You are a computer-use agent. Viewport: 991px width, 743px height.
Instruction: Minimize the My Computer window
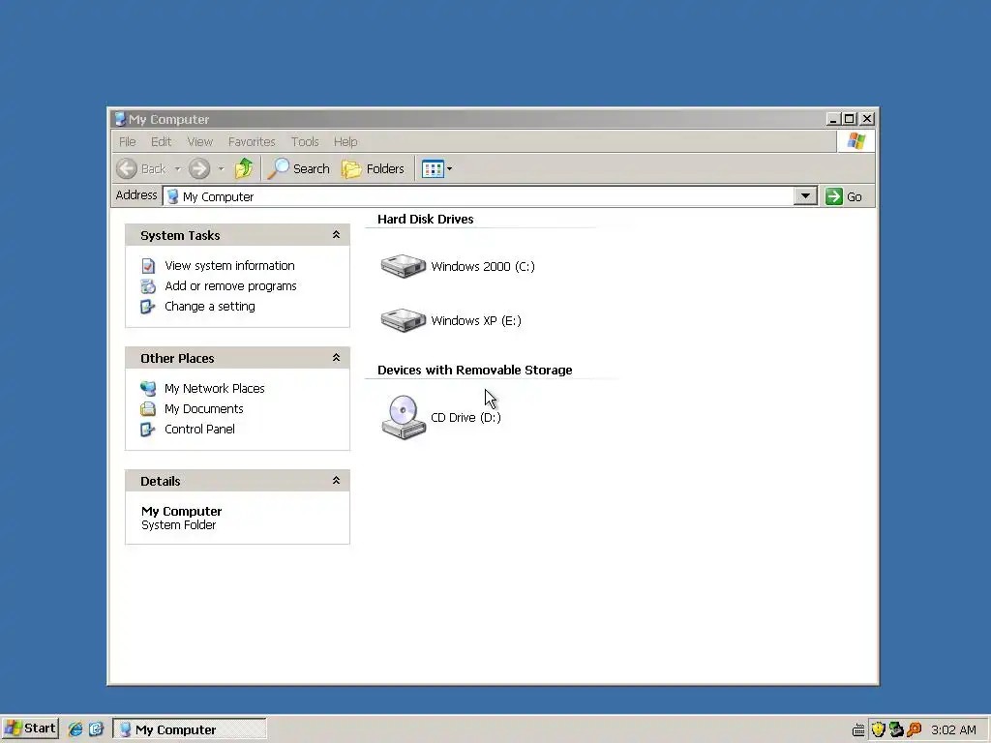(833, 119)
